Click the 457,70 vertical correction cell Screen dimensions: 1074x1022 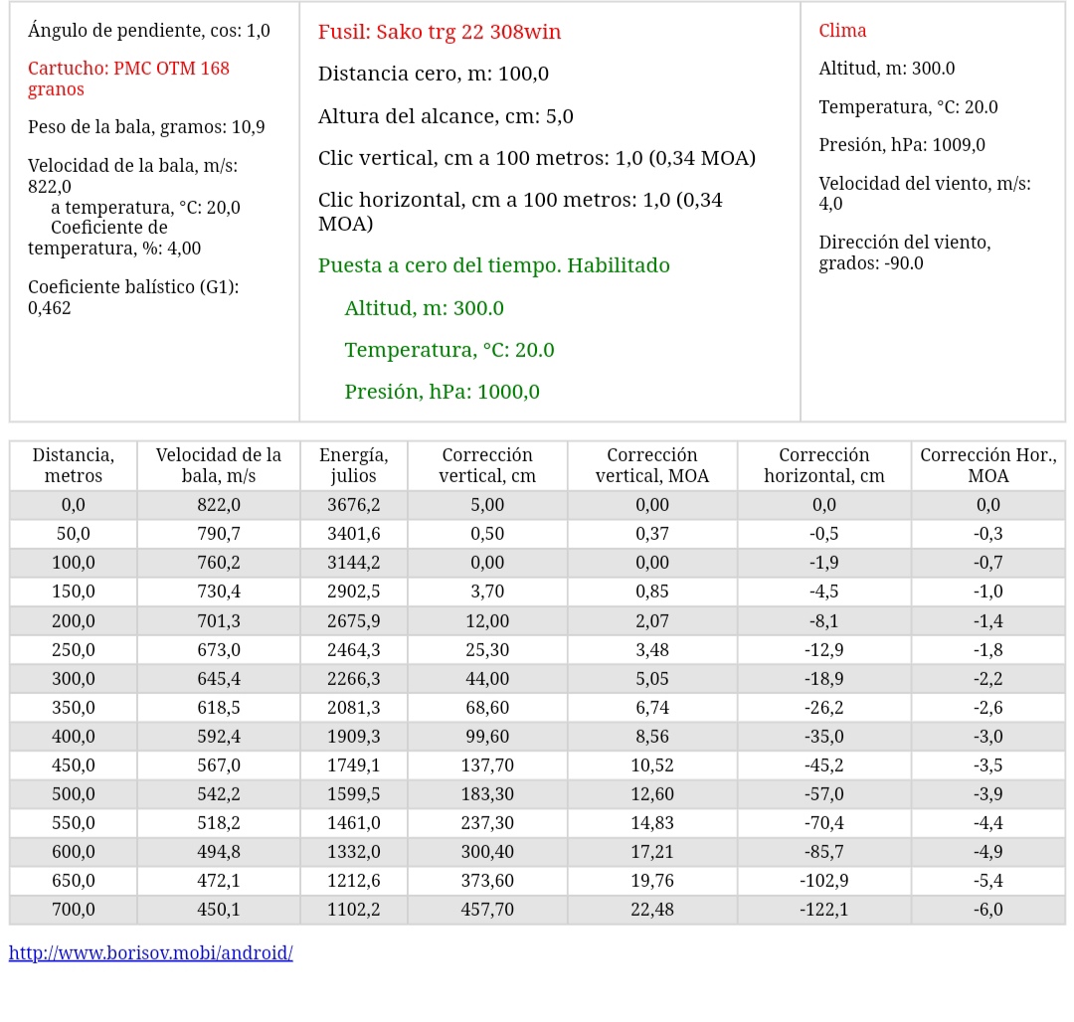coord(487,910)
